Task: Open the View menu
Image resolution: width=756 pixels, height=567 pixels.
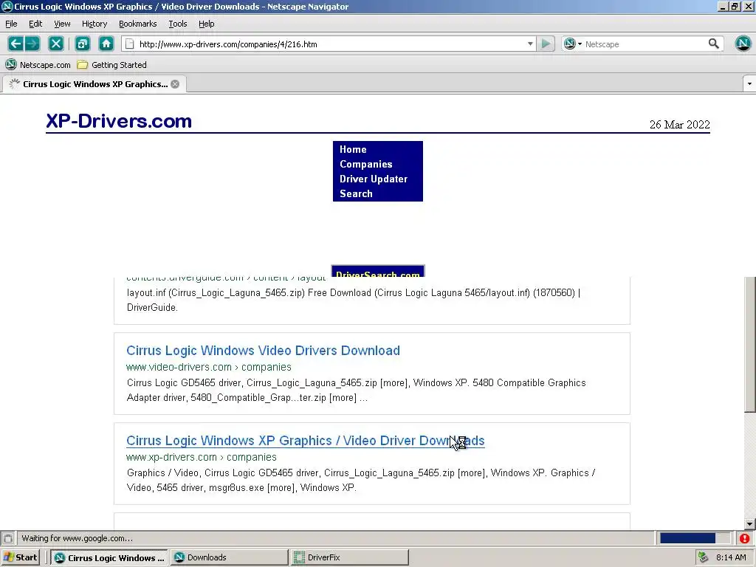Action: click(x=62, y=24)
